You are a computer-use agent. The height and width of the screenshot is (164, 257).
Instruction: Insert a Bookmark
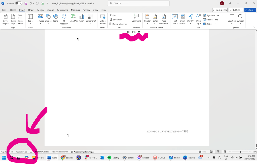[x=116, y=20]
